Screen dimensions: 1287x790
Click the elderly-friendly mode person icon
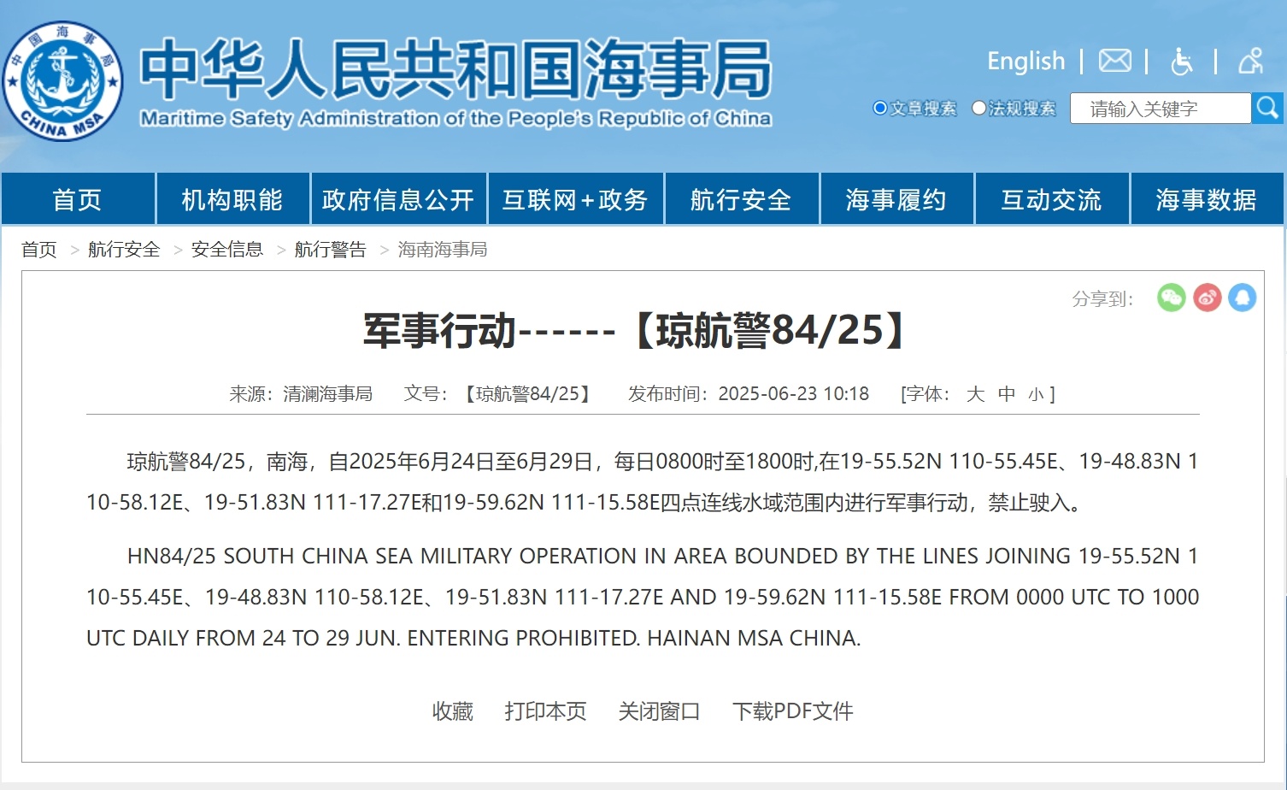(1250, 61)
